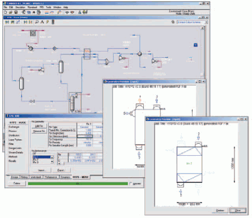Click the Fin Thickness value cell for Fin 1
Screen dimensions: 252x218
(84, 136)
